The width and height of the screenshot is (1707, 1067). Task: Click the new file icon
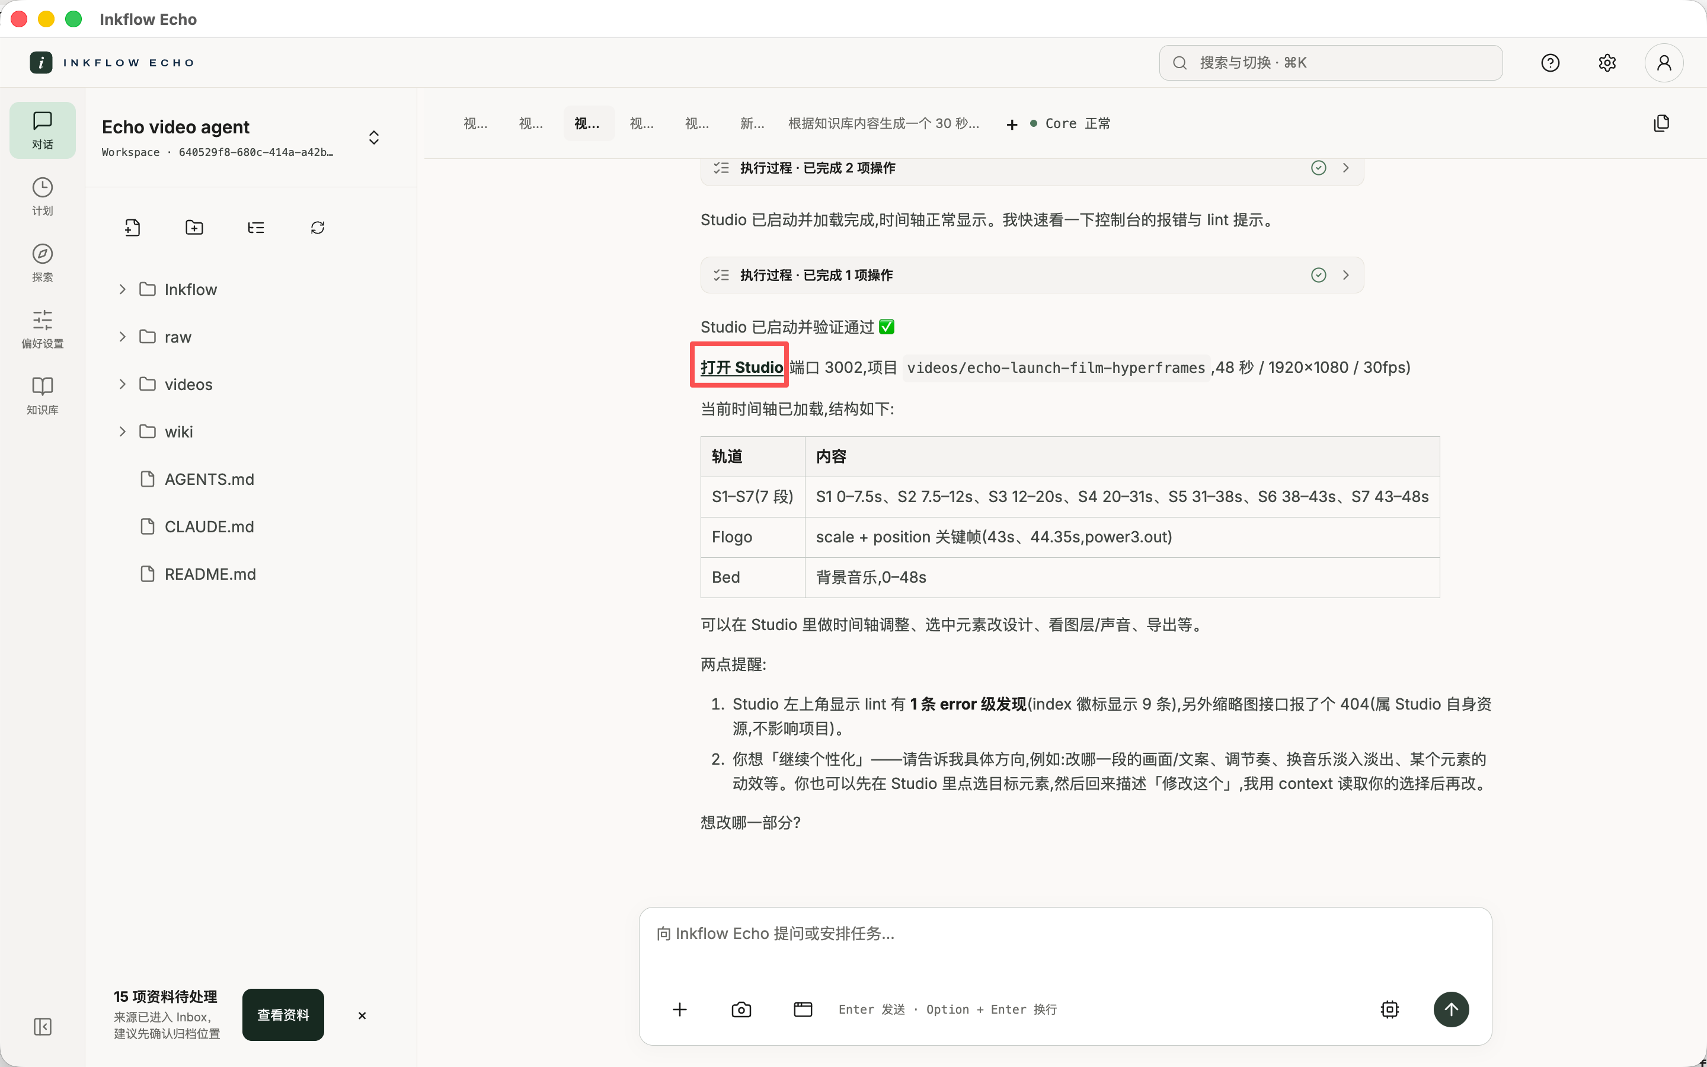(133, 227)
